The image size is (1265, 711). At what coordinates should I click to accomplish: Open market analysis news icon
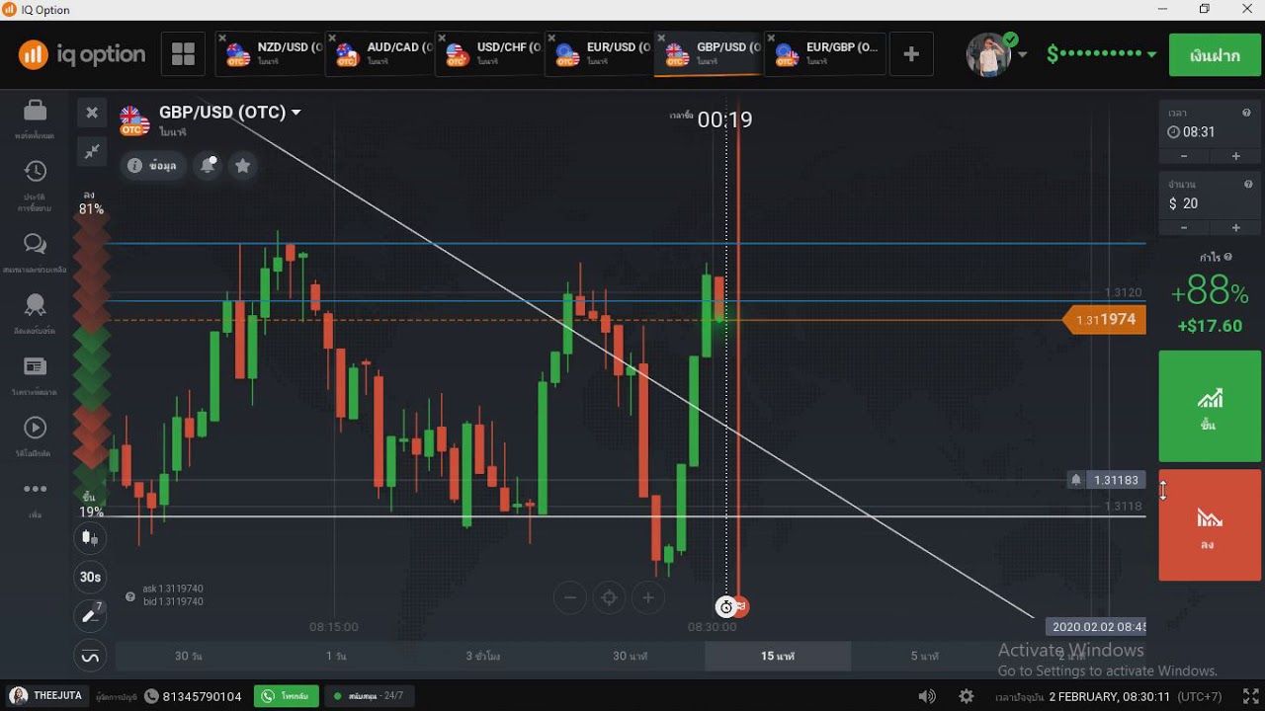click(35, 366)
